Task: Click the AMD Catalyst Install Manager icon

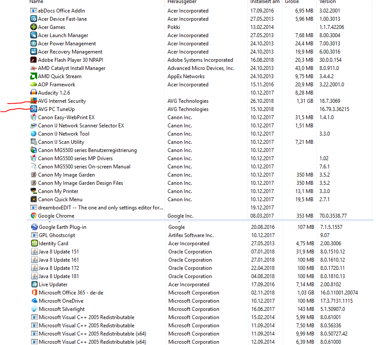Action: coord(34,68)
